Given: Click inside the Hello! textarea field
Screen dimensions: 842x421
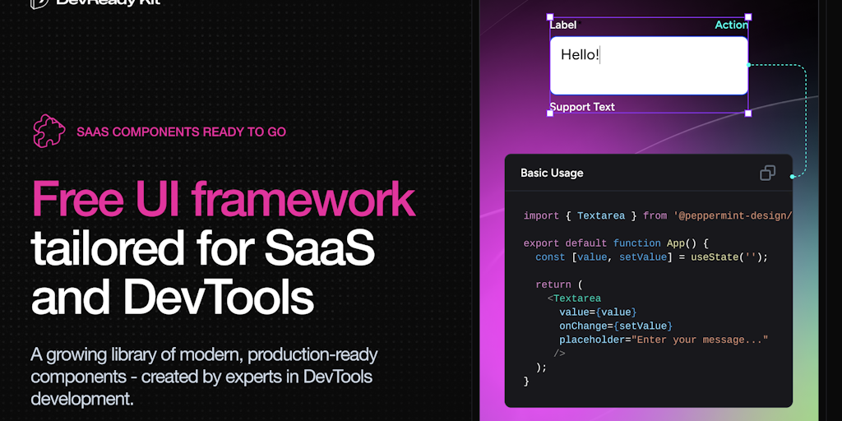Looking at the screenshot, I should (x=649, y=66).
